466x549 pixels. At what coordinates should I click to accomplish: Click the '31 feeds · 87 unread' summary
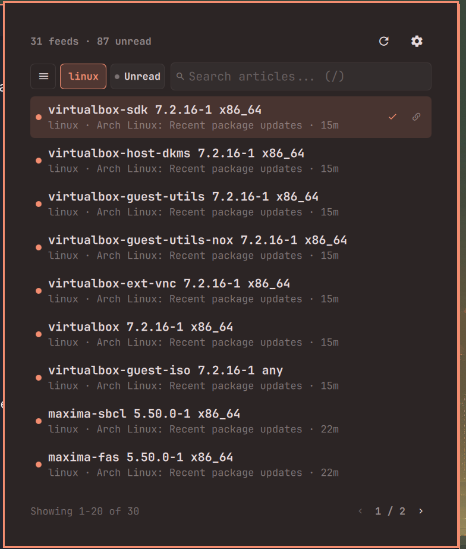pos(91,41)
